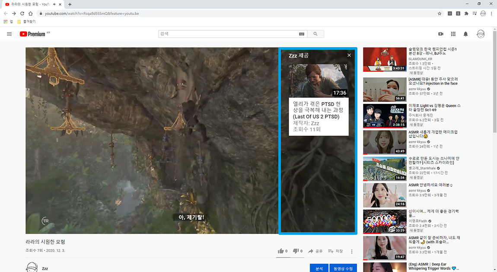Image resolution: width=497 pixels, height=272 pixels.
Task: Click the 저장 save to playlist button
Action: (x=335, y=251)
